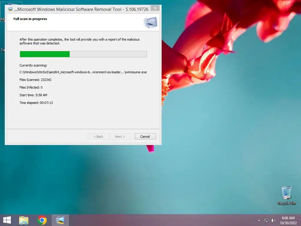Screen dimensions: 301x226
Task: Click the scanning computer graphic in header
Action: coord(150,22)
